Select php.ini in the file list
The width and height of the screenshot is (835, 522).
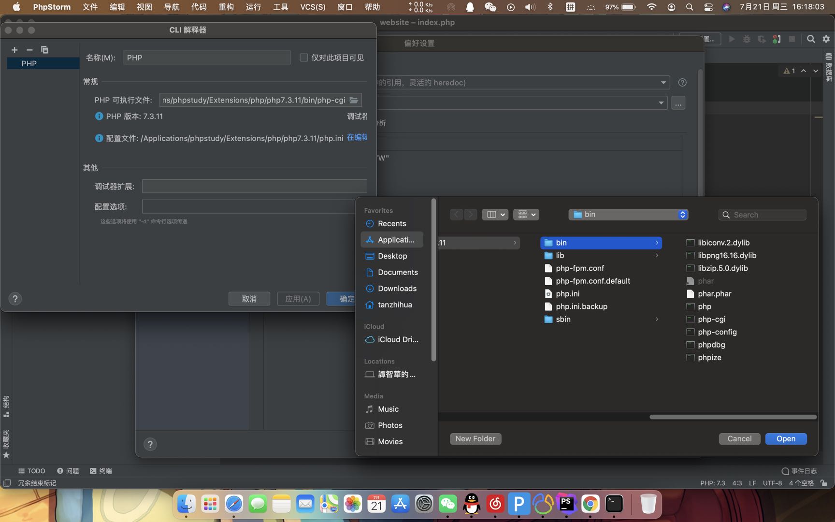[x=567, y=293]
